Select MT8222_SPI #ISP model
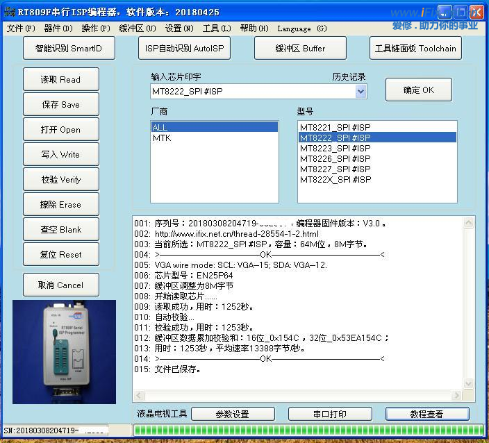 tap(377, 137)
